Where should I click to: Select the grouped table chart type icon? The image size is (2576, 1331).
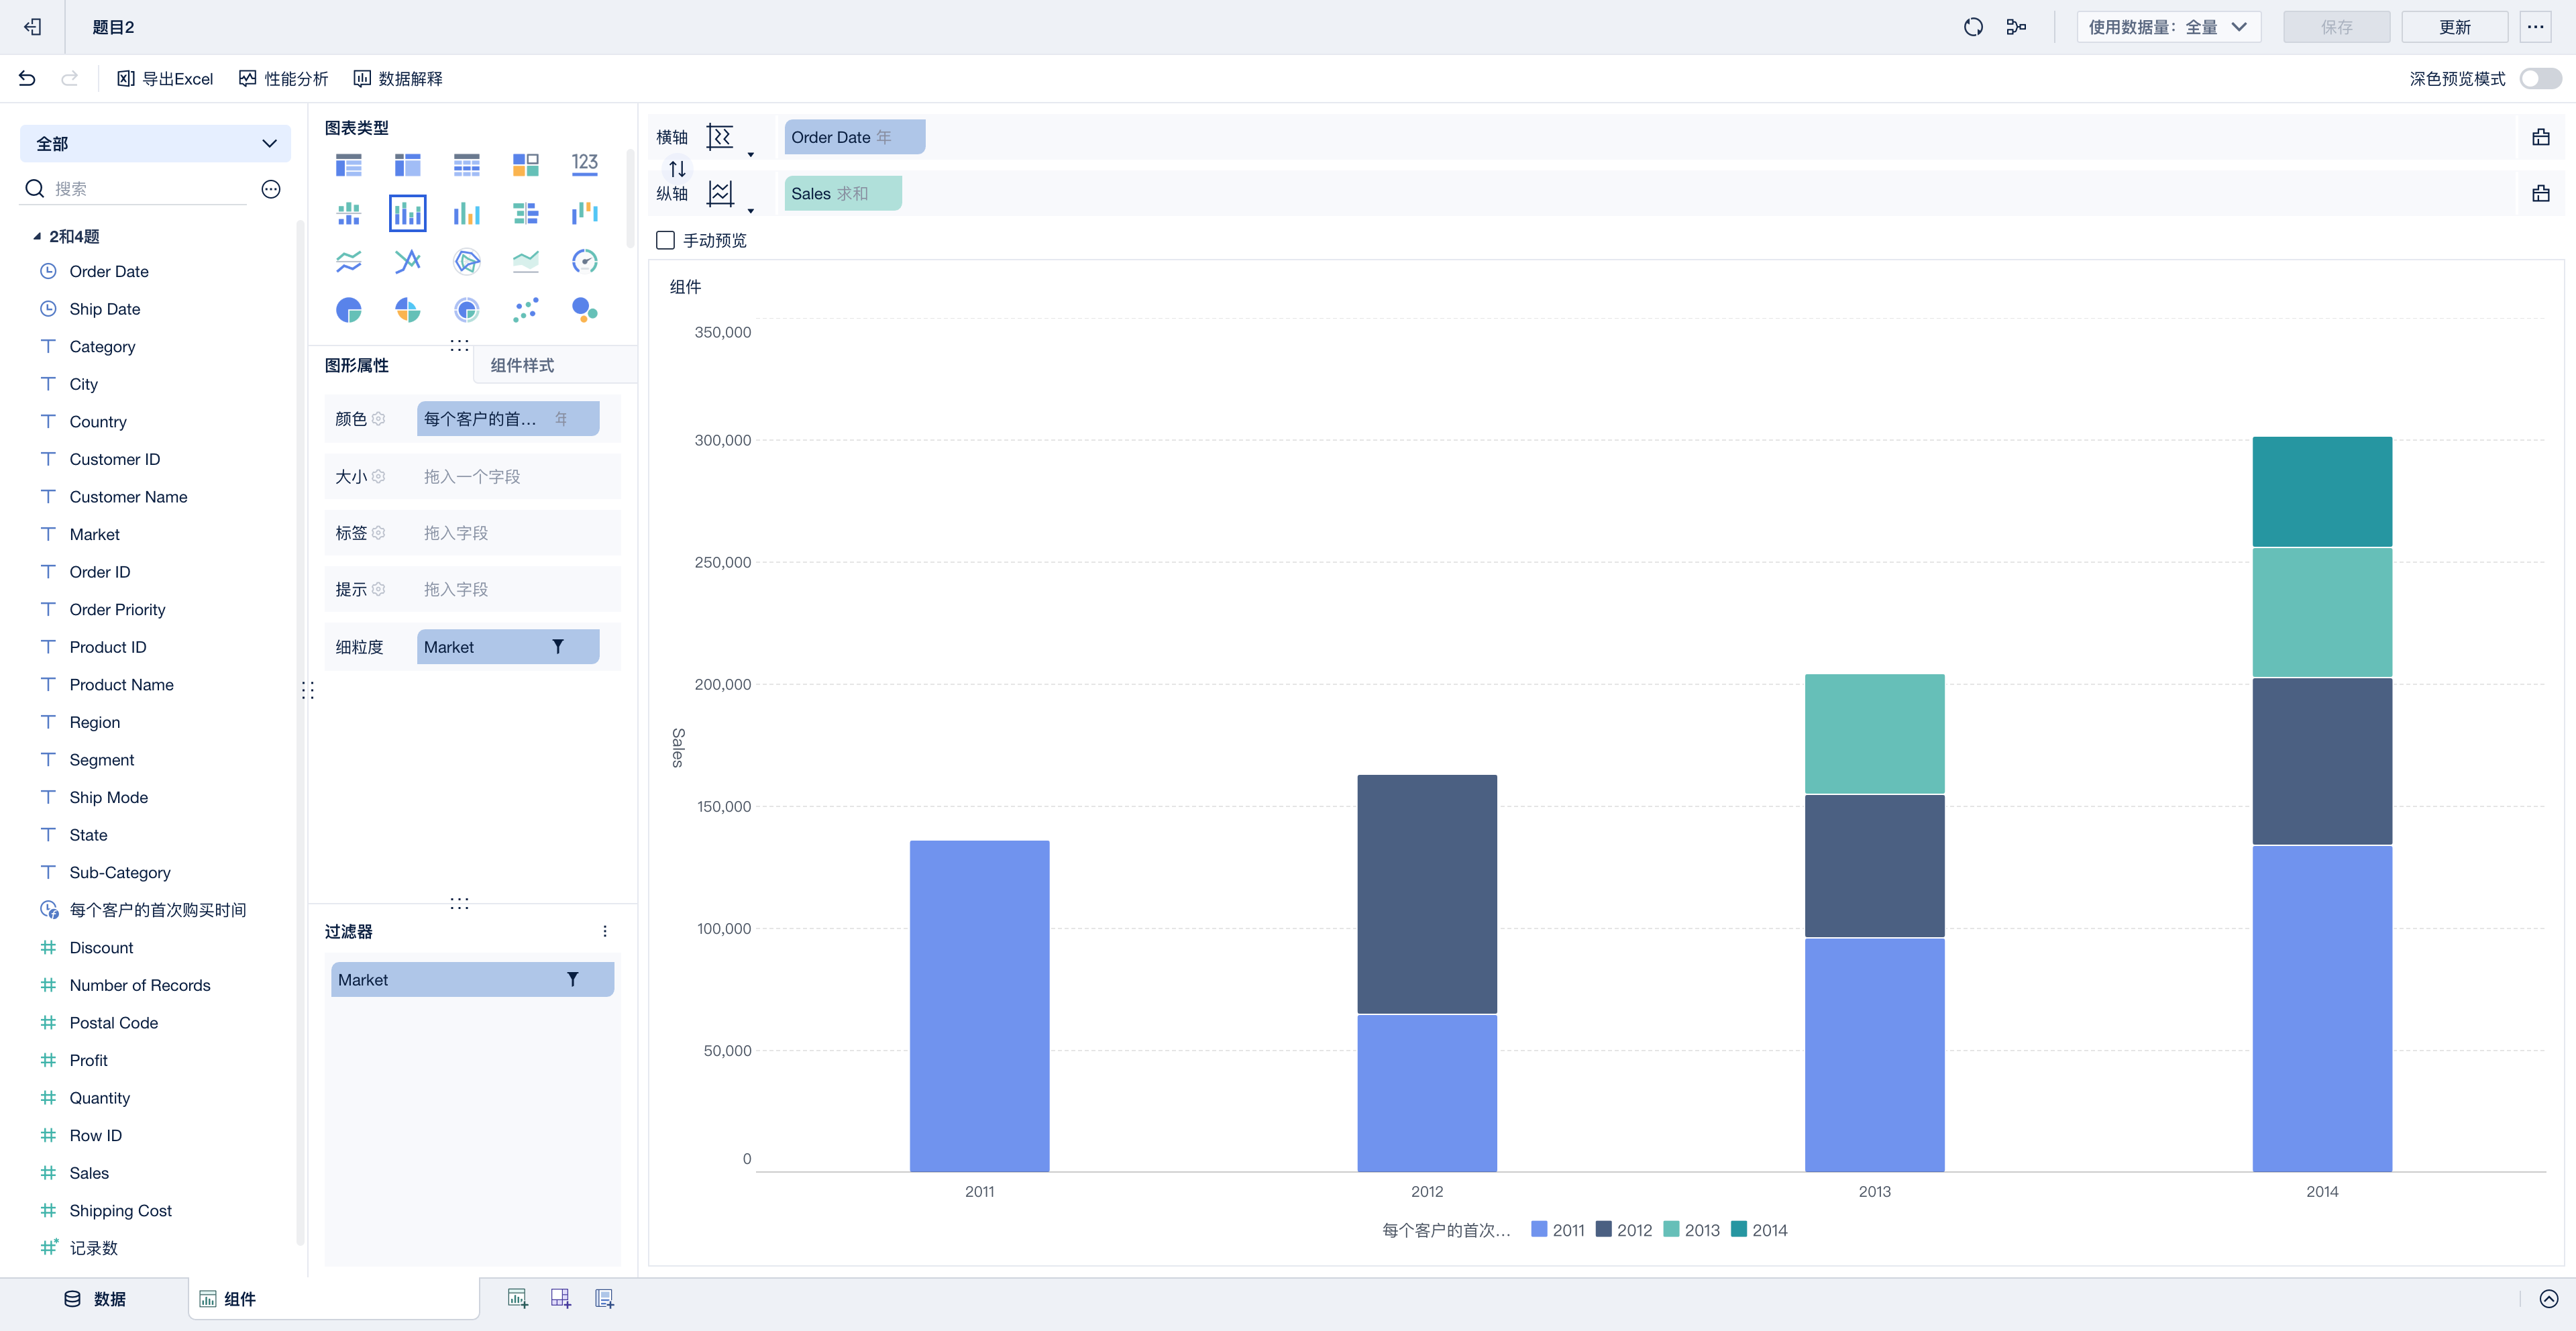(x=348, y=164)
